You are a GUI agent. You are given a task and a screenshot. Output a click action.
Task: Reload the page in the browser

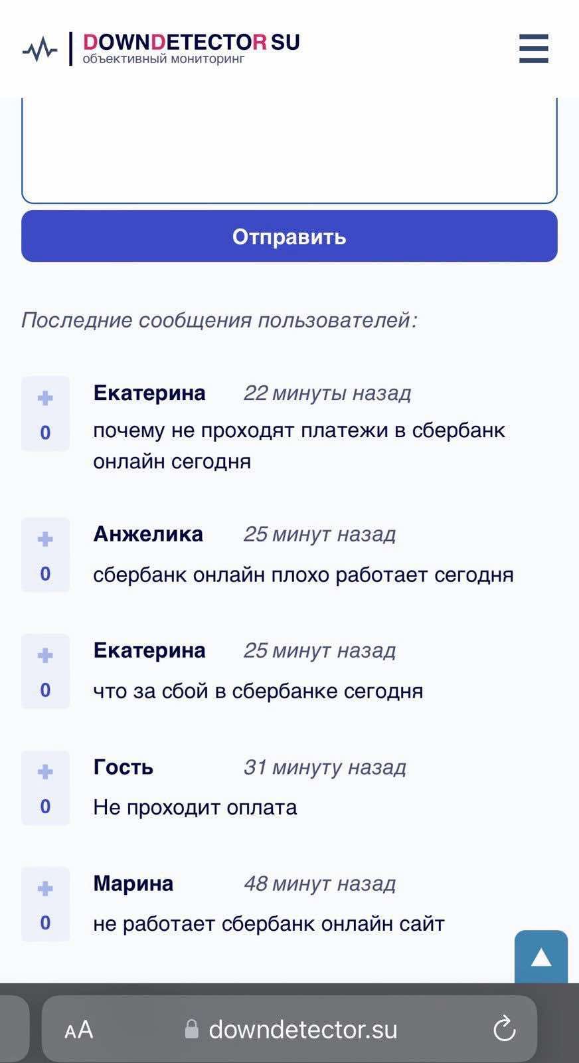(x=505, y=1029)
